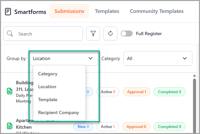This screenshot has height=134, width=200.
Task: Click the Apartment Kitchen form document icon
Action: pyautogui.click(x=9, y=126)
